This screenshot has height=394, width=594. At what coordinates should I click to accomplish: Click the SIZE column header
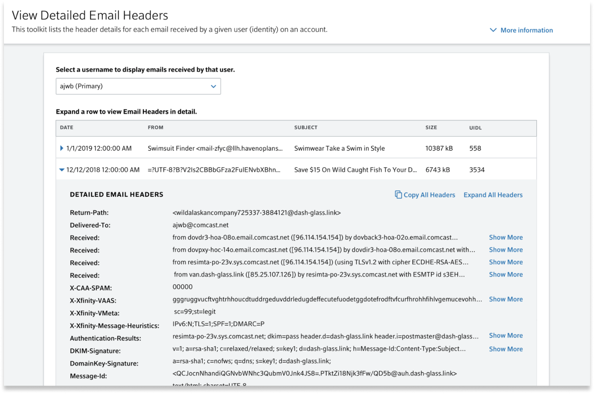[x=431, y=127]
